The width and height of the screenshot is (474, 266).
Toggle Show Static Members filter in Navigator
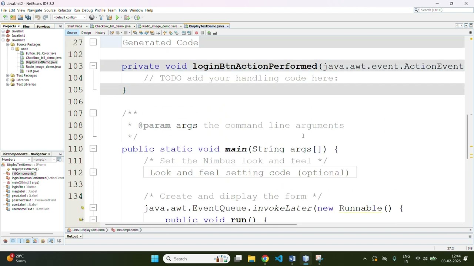click(x=20, y=241)
